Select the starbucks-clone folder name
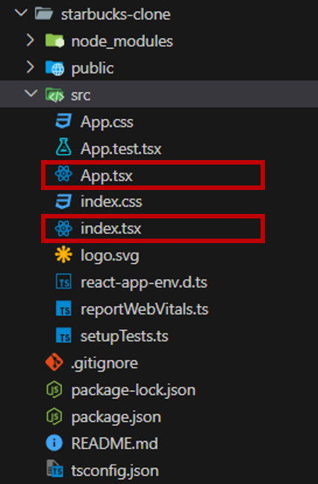The width and height of the screenshot is (318, 484). pyautogui.click(x=116, y=14)
